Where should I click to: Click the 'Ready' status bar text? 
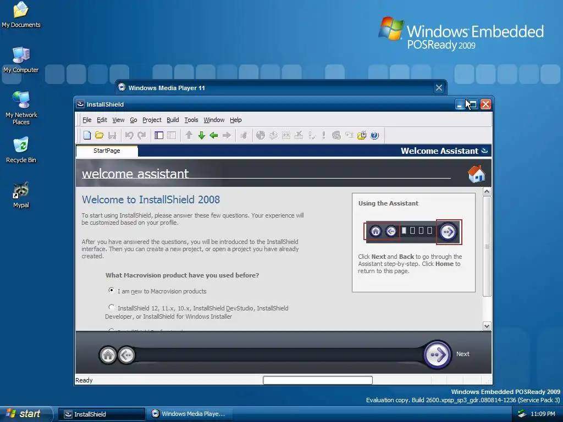[84, 380]
